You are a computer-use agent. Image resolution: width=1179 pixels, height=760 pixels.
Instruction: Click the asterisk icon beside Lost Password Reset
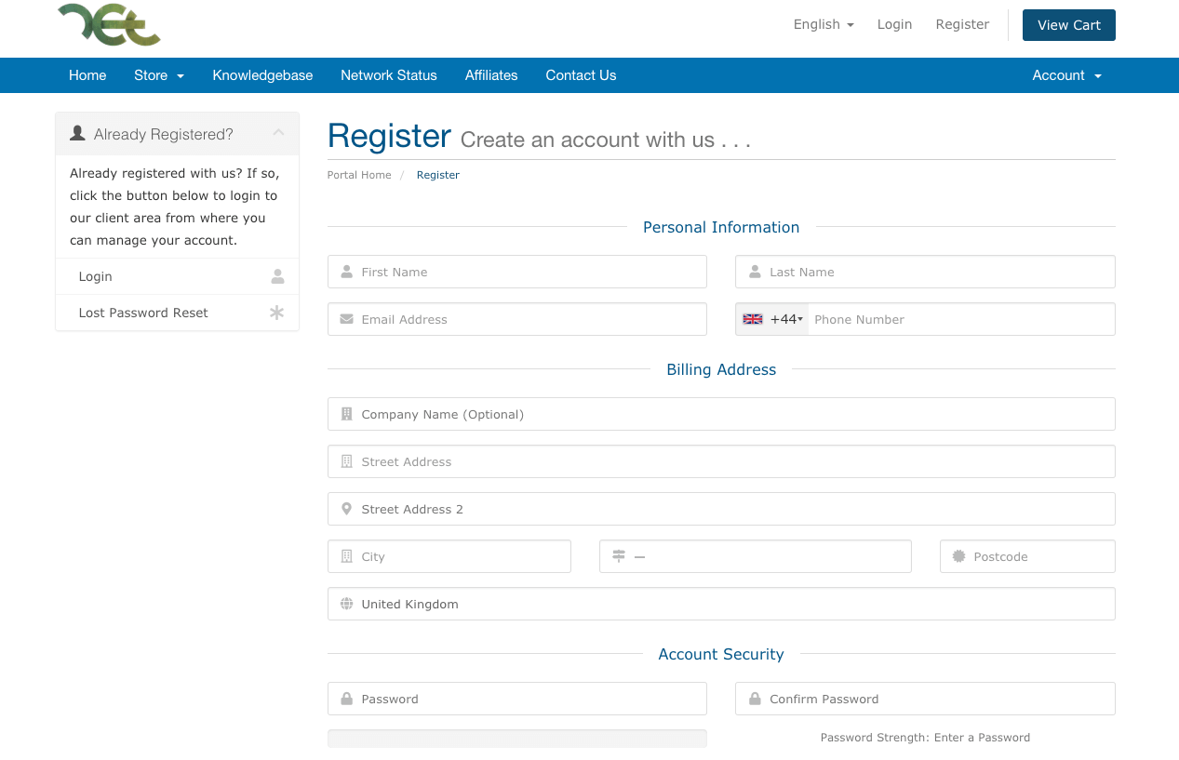276,313
